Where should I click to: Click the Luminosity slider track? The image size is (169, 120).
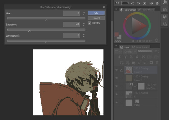pyautogui.click(x=46, y=41)
